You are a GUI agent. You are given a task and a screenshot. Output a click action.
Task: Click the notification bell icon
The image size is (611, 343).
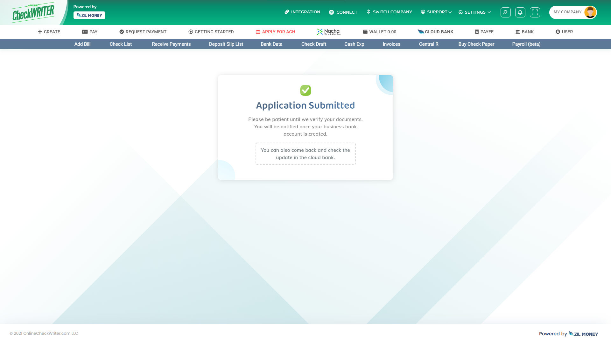tap(520, 12)
